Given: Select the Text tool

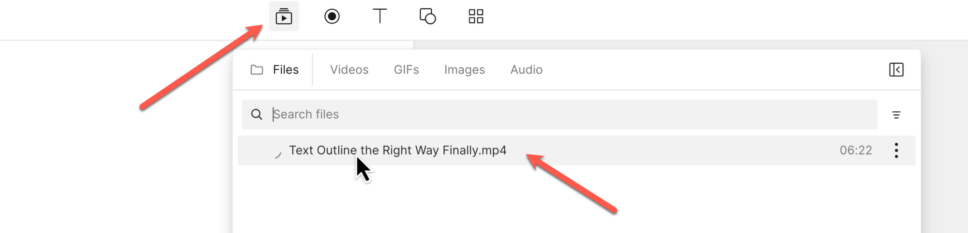Looking at the screenshot, I should point(380,16).
